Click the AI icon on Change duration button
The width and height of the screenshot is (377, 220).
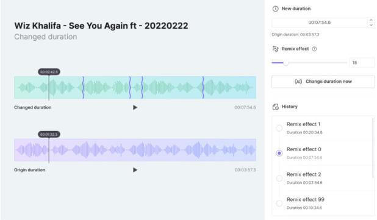click(298, 82)
